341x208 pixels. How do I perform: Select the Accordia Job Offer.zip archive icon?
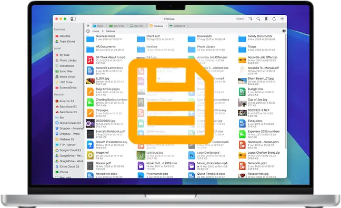tap(242, 60)
